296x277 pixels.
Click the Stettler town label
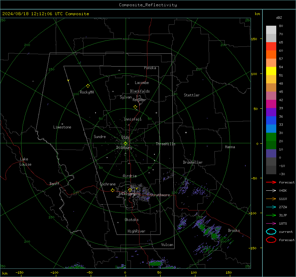[x=192, y=95]
